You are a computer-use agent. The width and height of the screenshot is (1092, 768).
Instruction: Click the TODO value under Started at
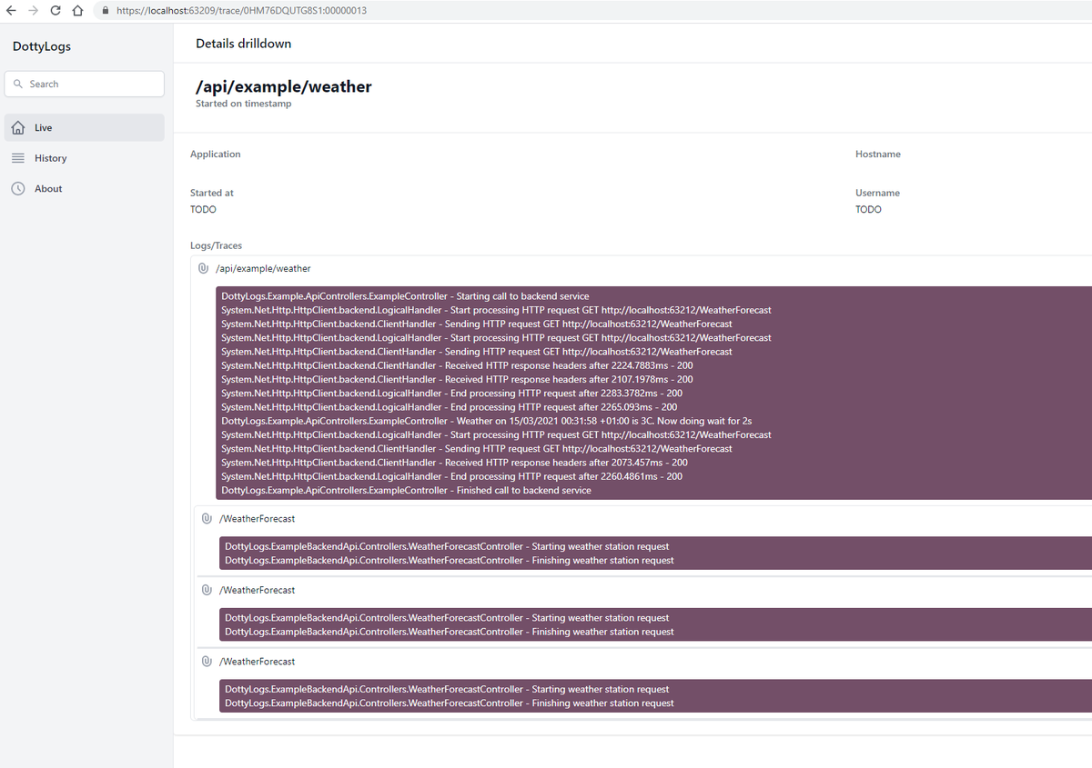coord(203,210)
